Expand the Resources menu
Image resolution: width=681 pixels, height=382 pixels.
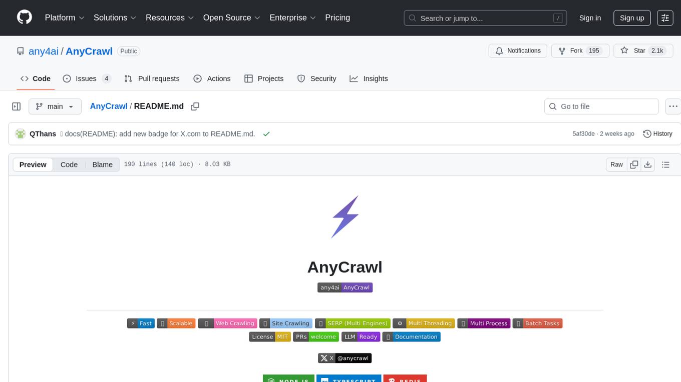[x=170, y=17]
